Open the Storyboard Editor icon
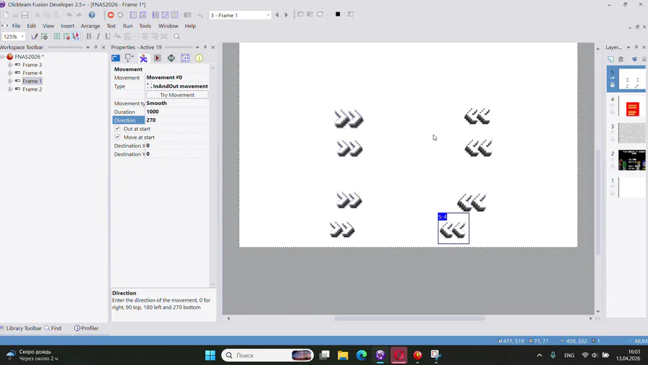The image size is (648, 365). (133, 15)
